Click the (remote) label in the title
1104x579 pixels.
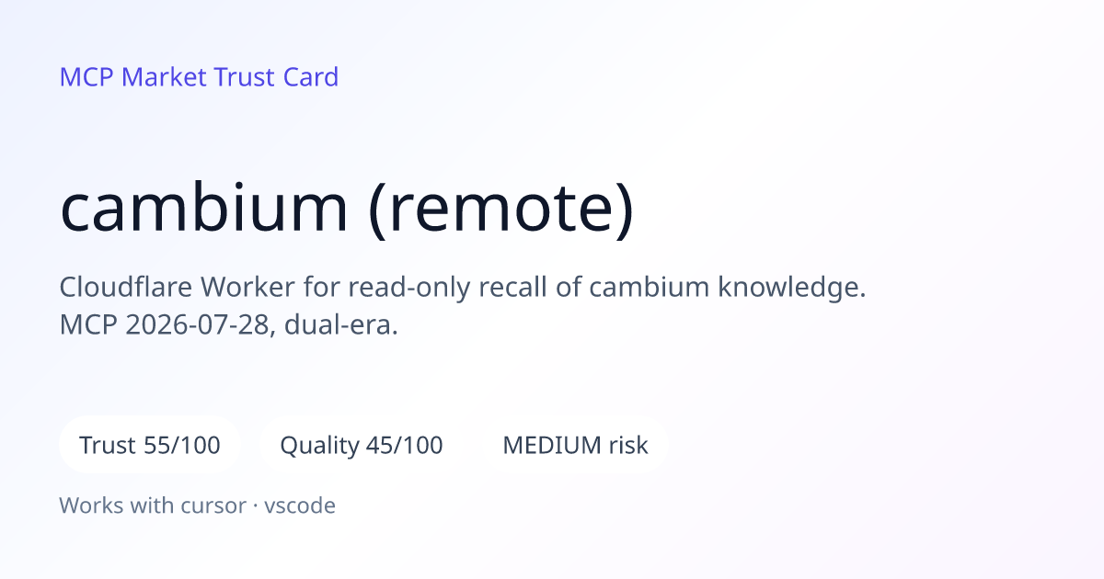click(501, 208)
